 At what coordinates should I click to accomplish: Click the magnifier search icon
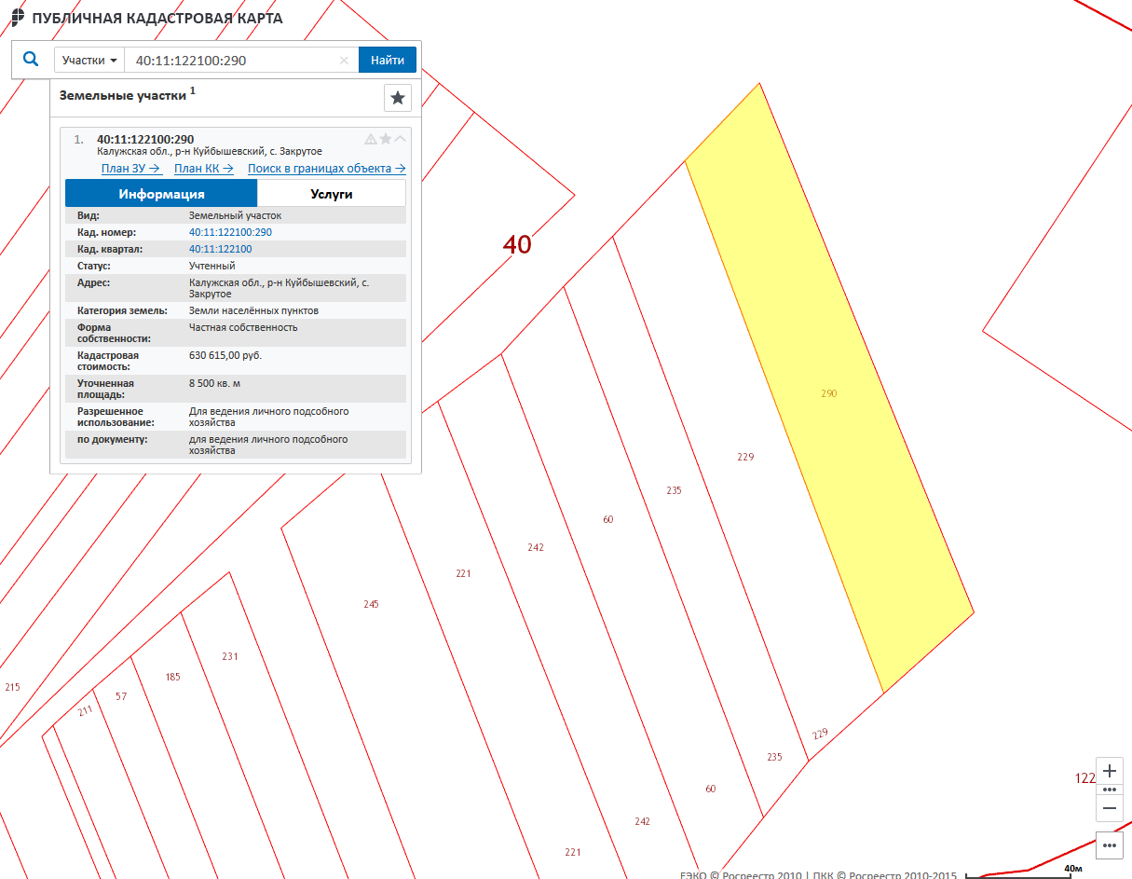[31, 60]
